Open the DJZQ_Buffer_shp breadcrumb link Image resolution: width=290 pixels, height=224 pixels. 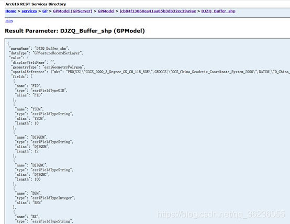click(x=218, y=11)
